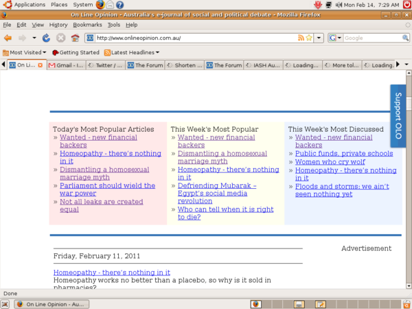Click the Show Desktop icon in bottom panel
Screen dimensions: 412x309
(5, 304)
